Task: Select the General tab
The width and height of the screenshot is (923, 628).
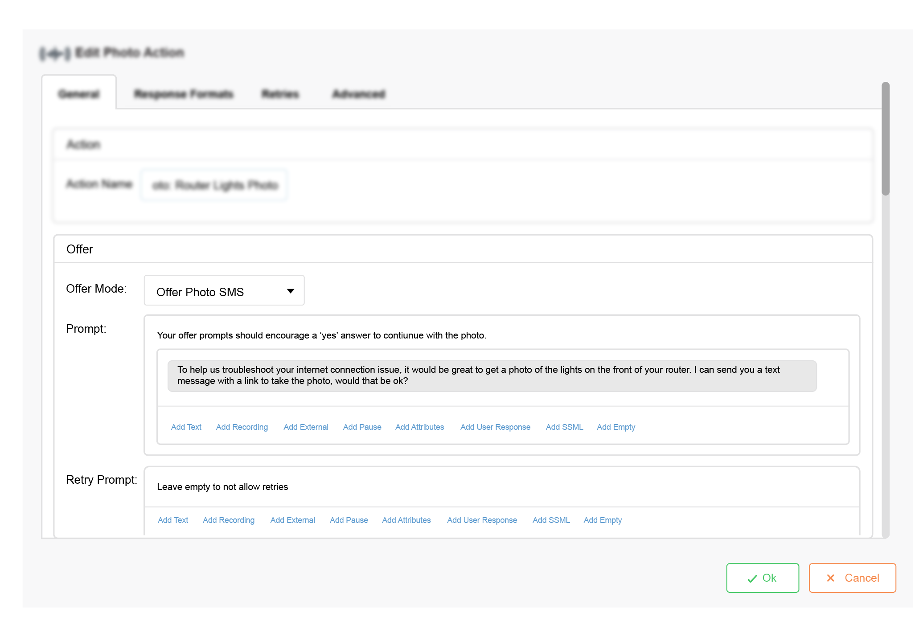Action: click(x=79, y=94)
